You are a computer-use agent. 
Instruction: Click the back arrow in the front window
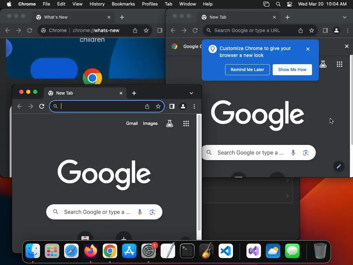pyautogui.click(x=20, y=106)
